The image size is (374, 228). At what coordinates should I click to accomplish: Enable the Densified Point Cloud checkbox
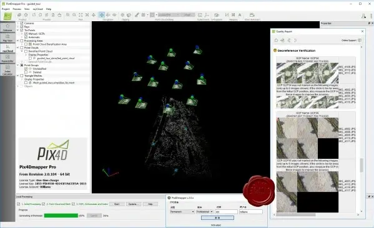26,51
